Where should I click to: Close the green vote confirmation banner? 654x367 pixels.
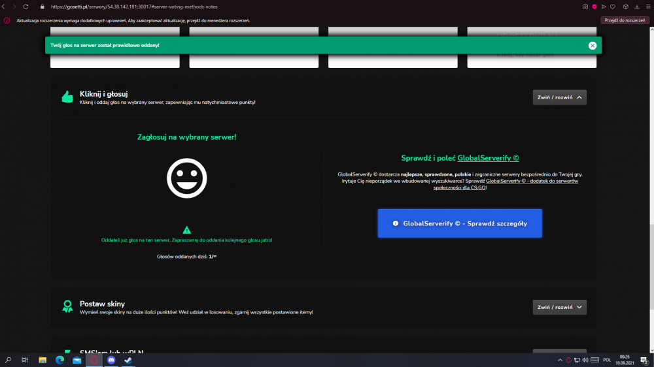pyautogui.click(x=593, y=46)
